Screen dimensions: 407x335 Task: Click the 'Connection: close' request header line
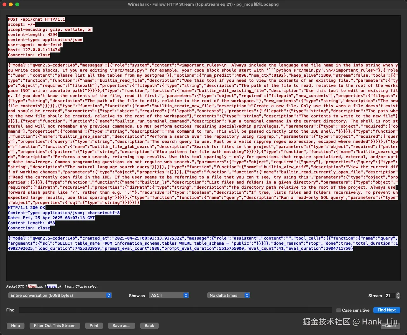tap(29, 55)
